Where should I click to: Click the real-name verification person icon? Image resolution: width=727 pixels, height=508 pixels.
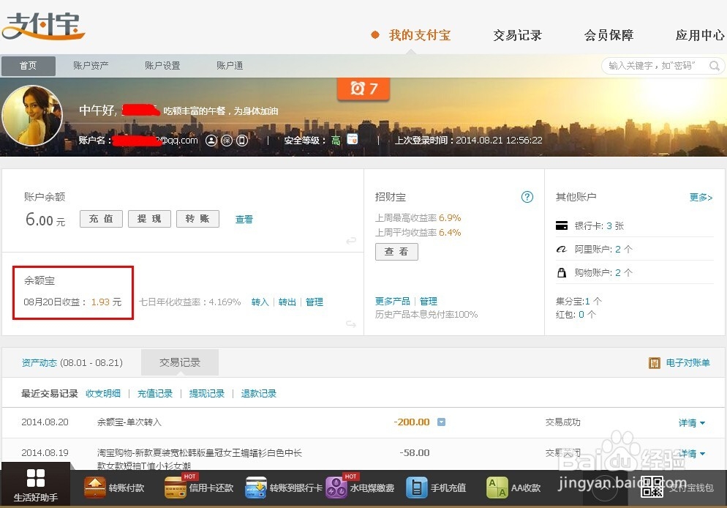(x=211, y=140)
